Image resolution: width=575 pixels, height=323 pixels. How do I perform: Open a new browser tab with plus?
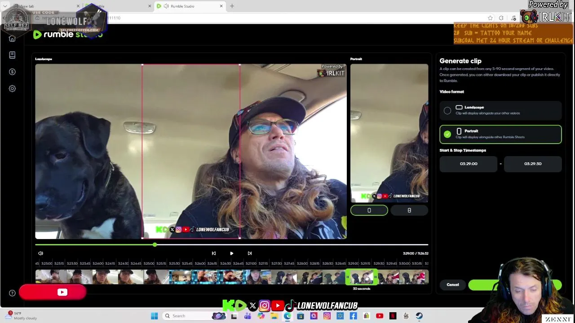pos(232,6)
